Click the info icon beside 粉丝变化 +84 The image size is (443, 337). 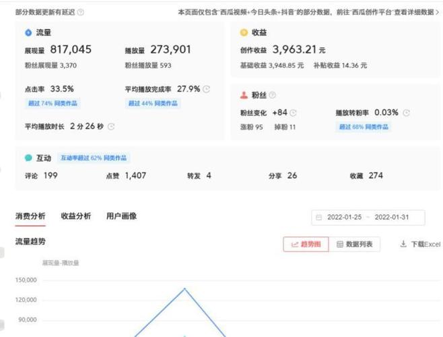[x=294, y=113]
